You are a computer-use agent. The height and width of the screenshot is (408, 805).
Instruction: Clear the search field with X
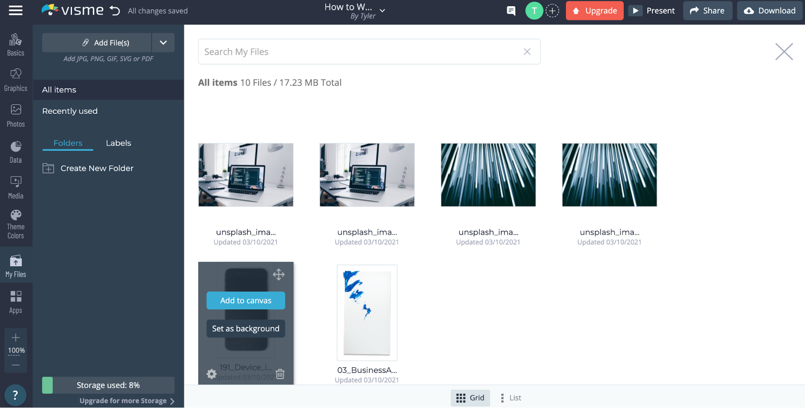click(x=527, y=52)
